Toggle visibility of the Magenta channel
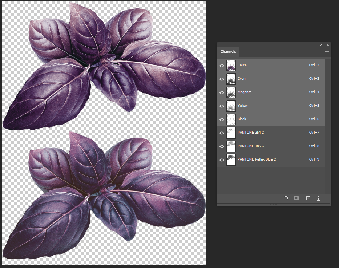The image size is (339, 268). 222,92
